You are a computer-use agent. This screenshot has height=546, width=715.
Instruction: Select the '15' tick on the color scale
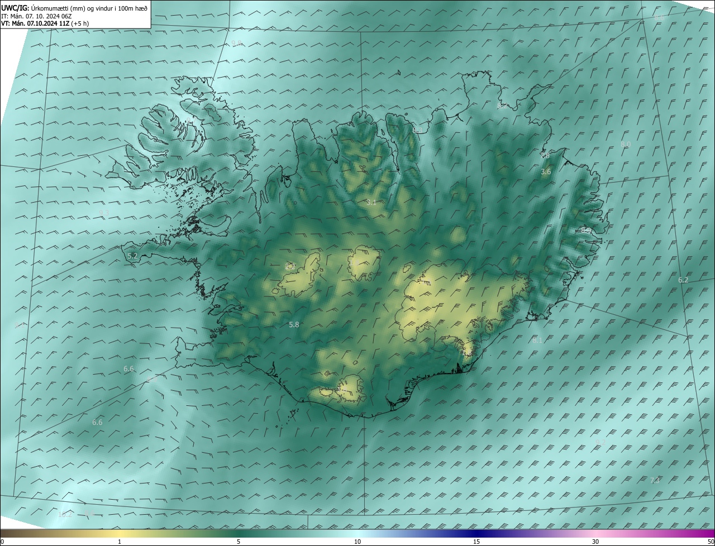[x=476, y=542]
